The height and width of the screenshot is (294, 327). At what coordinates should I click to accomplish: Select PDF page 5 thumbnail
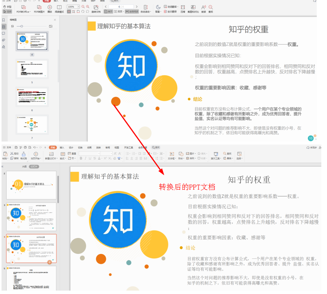(32, 69)
